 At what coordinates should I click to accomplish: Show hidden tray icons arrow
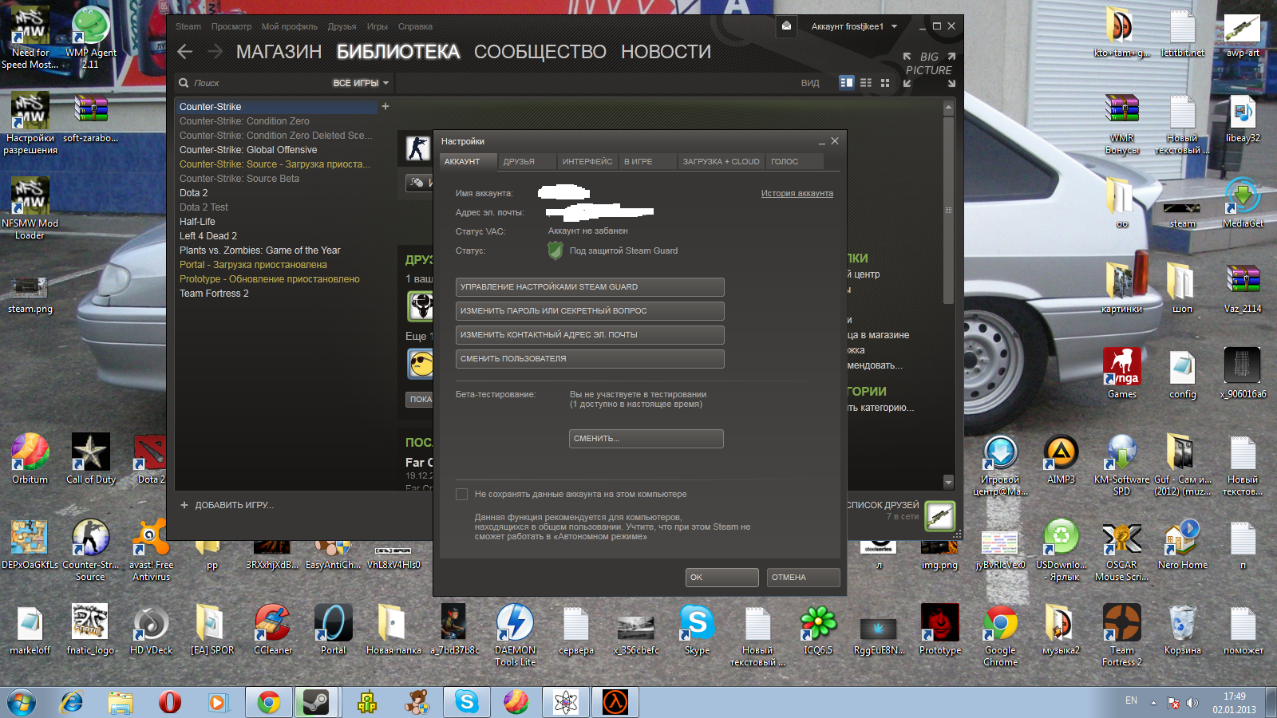click(1153, 703)
